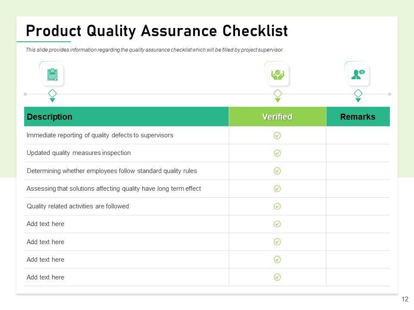Click the diamond marker above Description column
Image resolution: width=414 pixels, height=310 pixels.
(x=53, y=93)
